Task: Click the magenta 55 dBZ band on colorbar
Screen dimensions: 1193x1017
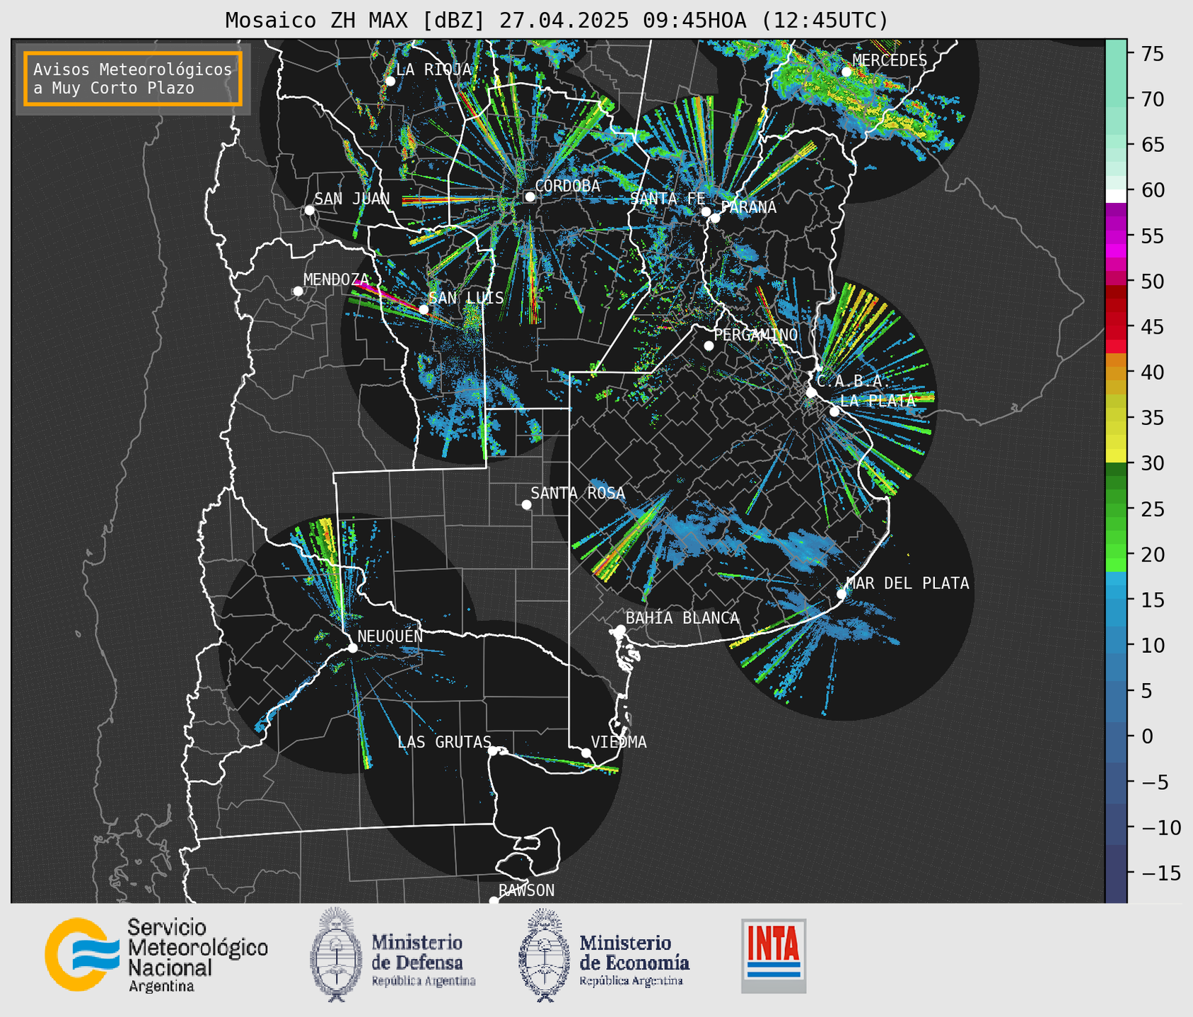Action: 1116,236
